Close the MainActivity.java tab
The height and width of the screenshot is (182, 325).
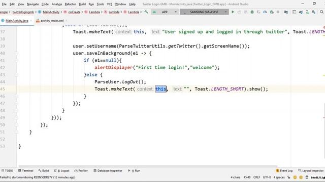pos(31,21)
